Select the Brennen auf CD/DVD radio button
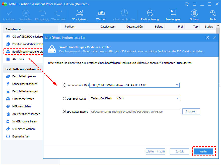This screenshot has width=221, height=165. pyautogui.click(x=64, y=85)
